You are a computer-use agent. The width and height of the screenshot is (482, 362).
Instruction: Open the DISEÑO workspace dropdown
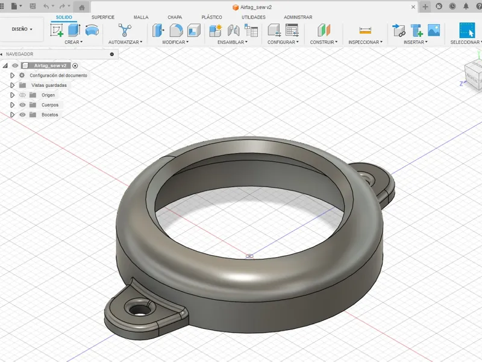coord(22,29)
